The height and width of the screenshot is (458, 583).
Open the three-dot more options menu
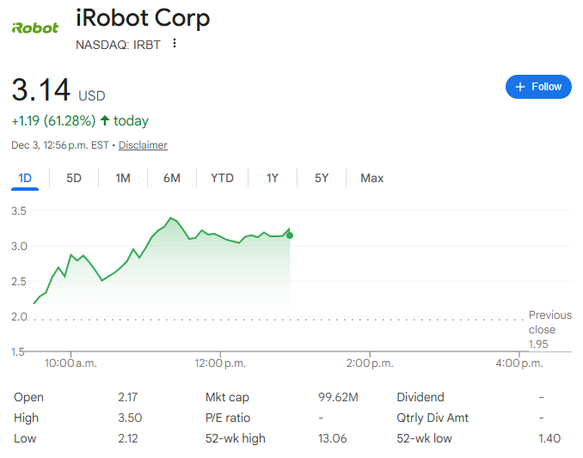[x=175, y=44]
